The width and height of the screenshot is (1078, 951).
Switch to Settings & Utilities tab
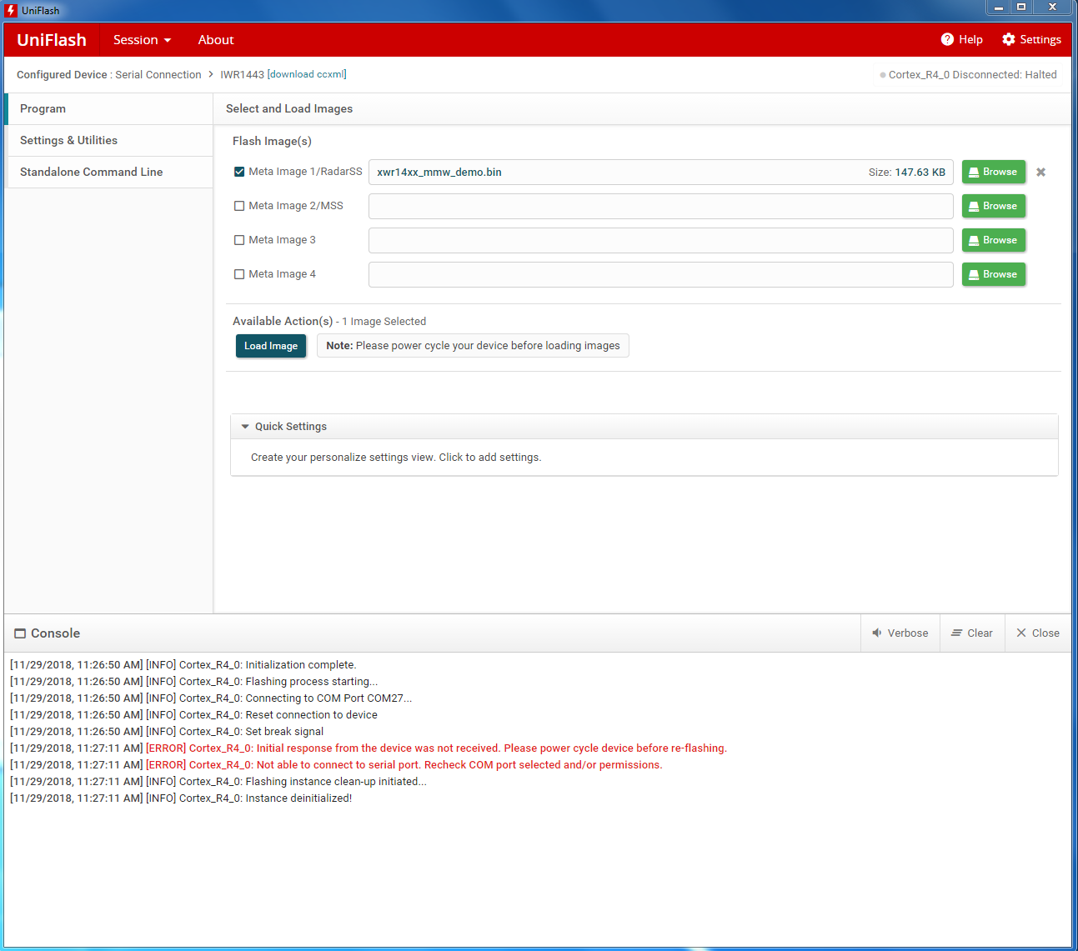[109, 141]
